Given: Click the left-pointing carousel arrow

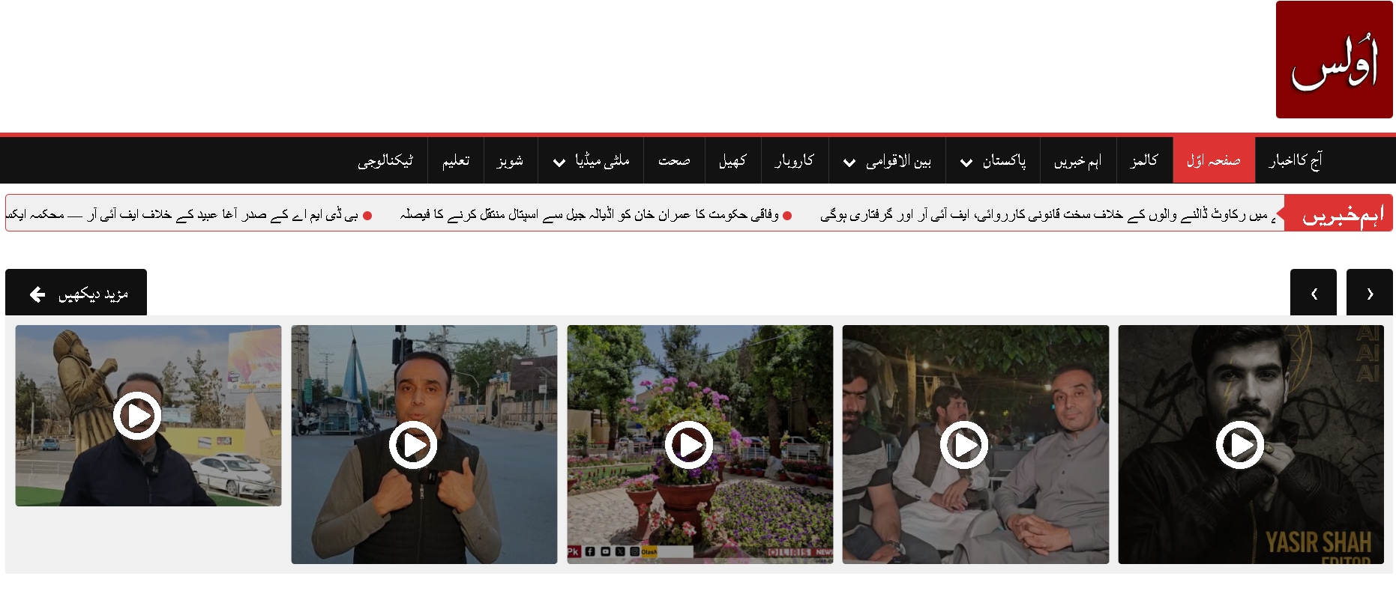Looking at the screenshot, I should tap(1313, 293).
